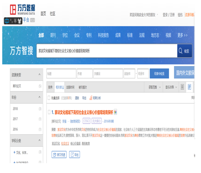Screen dimensions: 201x173
Task: Click the 清除 link
Action: (77, 98)
